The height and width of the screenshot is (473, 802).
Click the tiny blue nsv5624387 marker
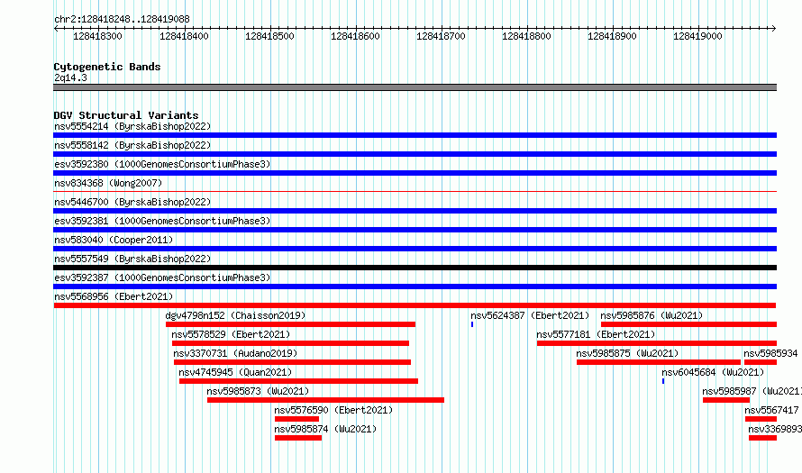click(x=472, y=324)
